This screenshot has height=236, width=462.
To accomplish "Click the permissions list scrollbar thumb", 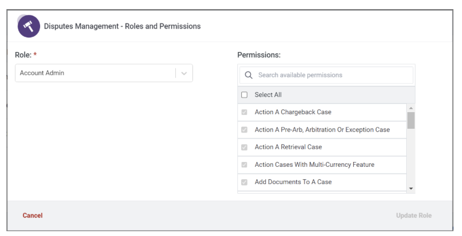I will pos(411,120).
